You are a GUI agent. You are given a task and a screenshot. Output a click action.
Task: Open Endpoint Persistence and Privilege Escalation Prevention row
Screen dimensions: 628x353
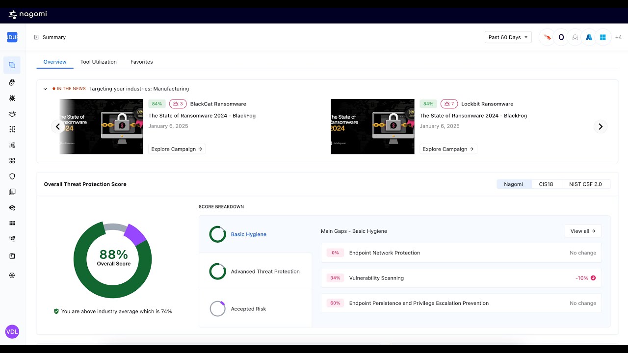click(461, 303)
